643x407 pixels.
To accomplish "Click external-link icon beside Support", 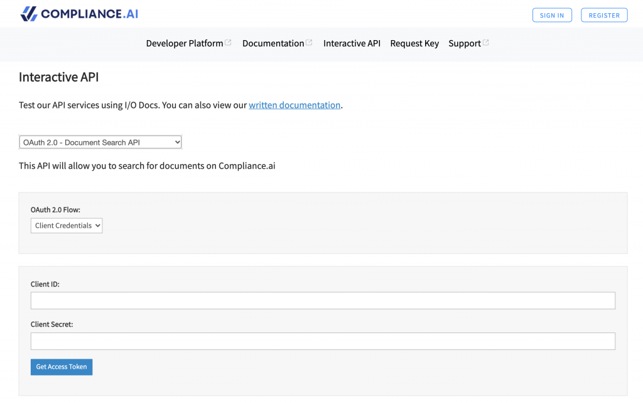I will coord(485,43).
